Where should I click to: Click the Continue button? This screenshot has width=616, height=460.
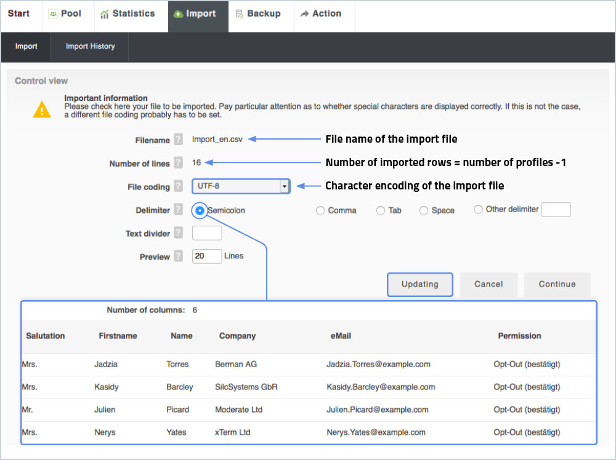(557, 284)
